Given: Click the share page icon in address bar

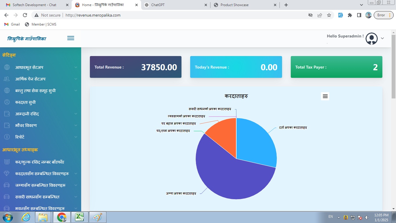Looking at the screenshot, I should (320, 15).
